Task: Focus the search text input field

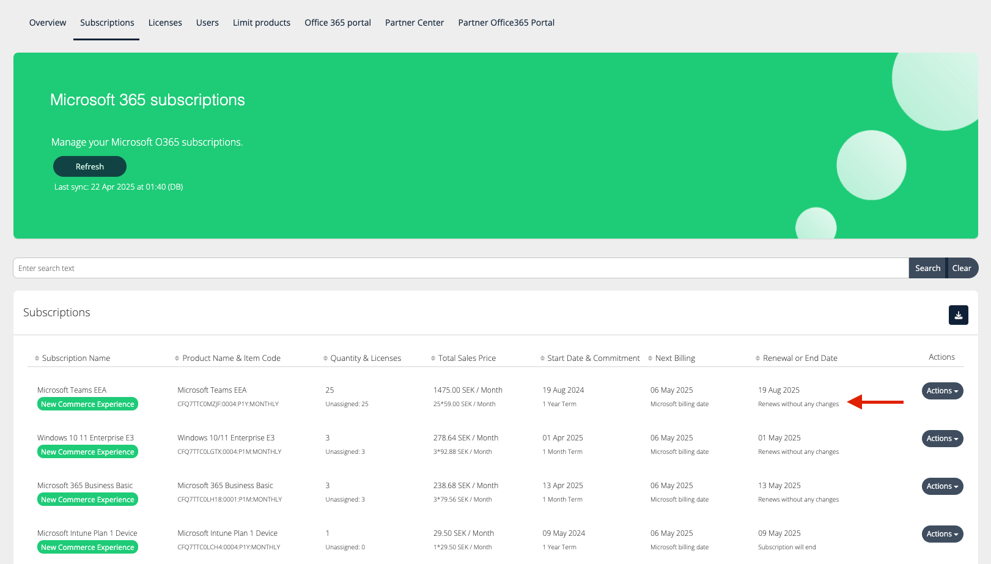Action: pos(459,268)
